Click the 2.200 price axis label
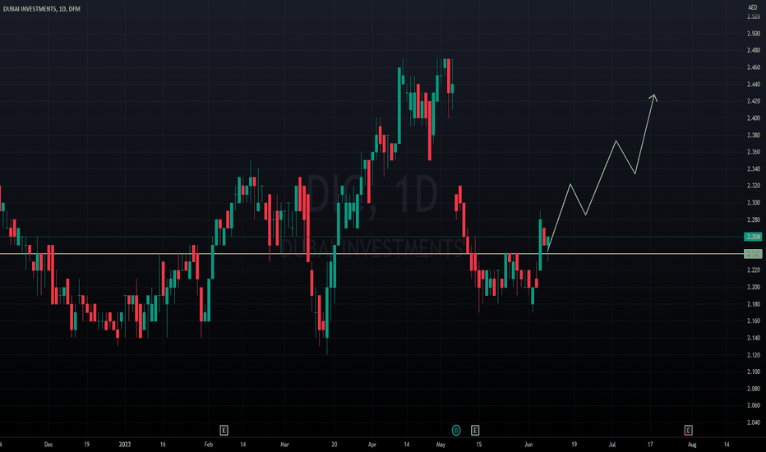 [754, 288]
